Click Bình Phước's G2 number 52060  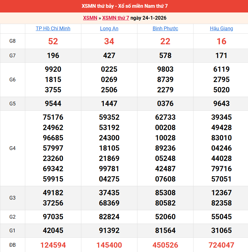165,217
